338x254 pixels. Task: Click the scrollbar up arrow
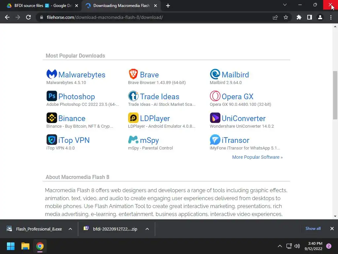click(335, 26)
